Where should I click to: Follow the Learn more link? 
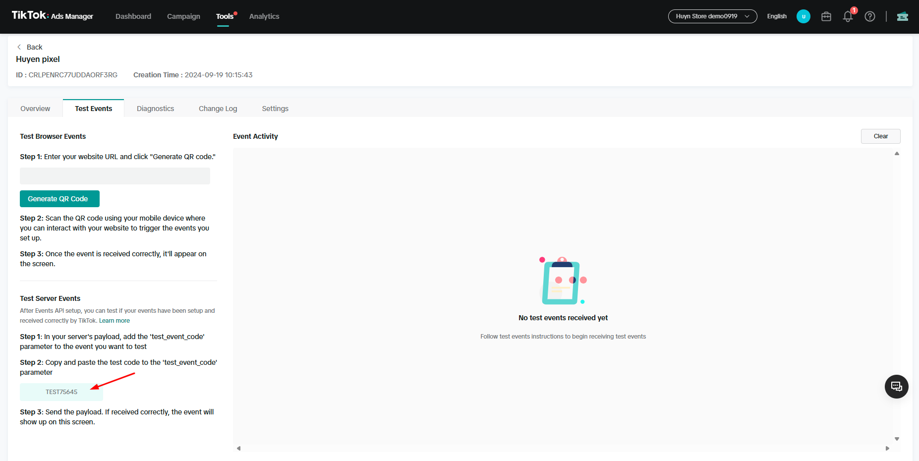coord(115,321)
